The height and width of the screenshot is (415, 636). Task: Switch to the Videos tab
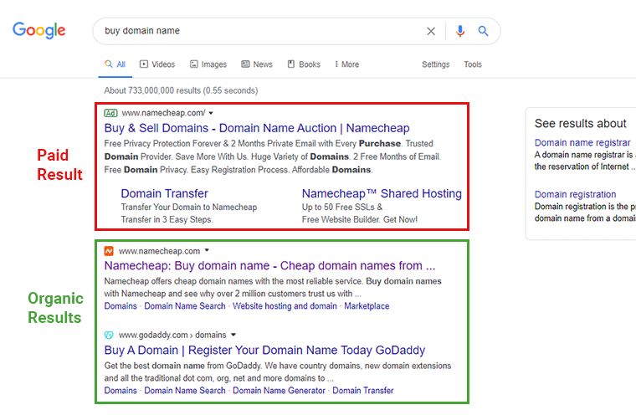(x=157, y=64)
